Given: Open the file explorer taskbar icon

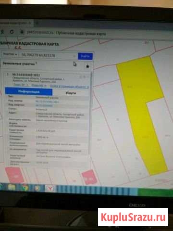Looking at the screenshot, I should [x=12, y=187].
